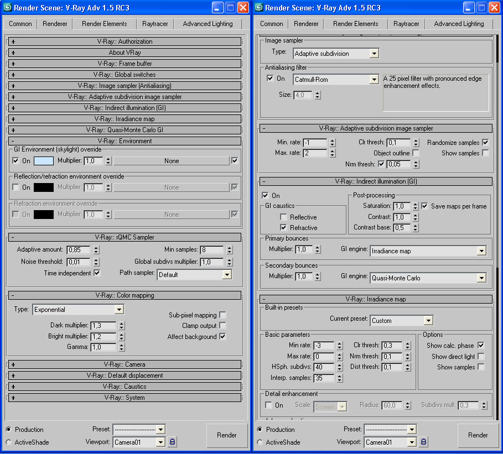Open the Common tab in the left window
Screen dimensions: 503x454
pyautogui.click(x=20, y=24)
